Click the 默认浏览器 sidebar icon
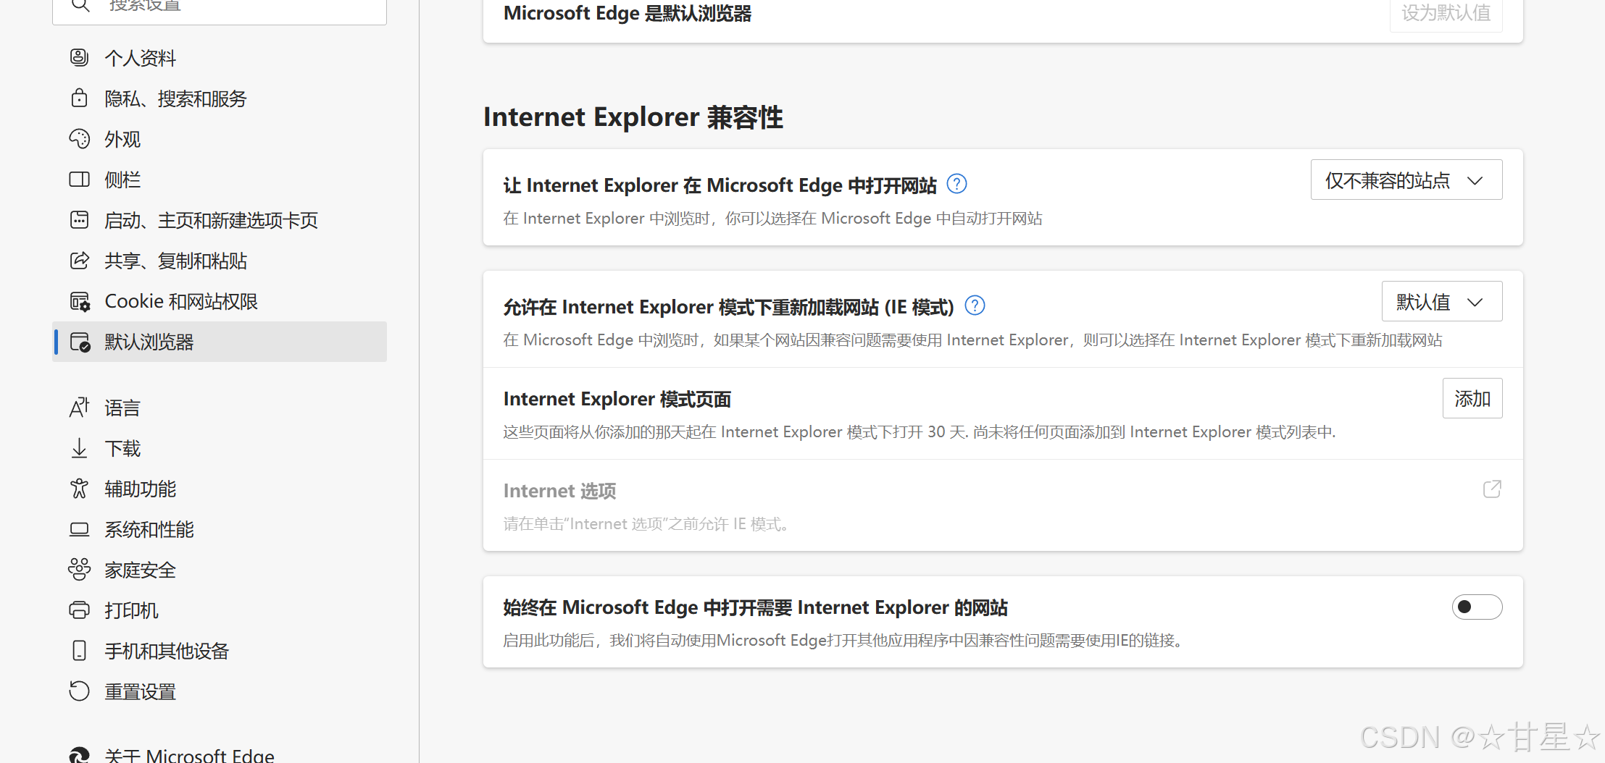Image resolution: width=1605 pixels, height=763 pixels. 80,342
